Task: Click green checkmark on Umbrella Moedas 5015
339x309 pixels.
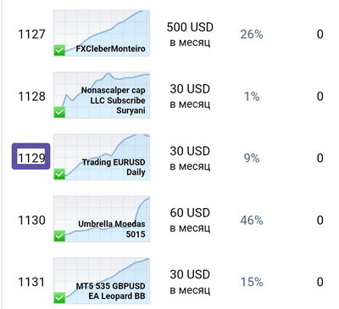Action: tap(59, 236)
